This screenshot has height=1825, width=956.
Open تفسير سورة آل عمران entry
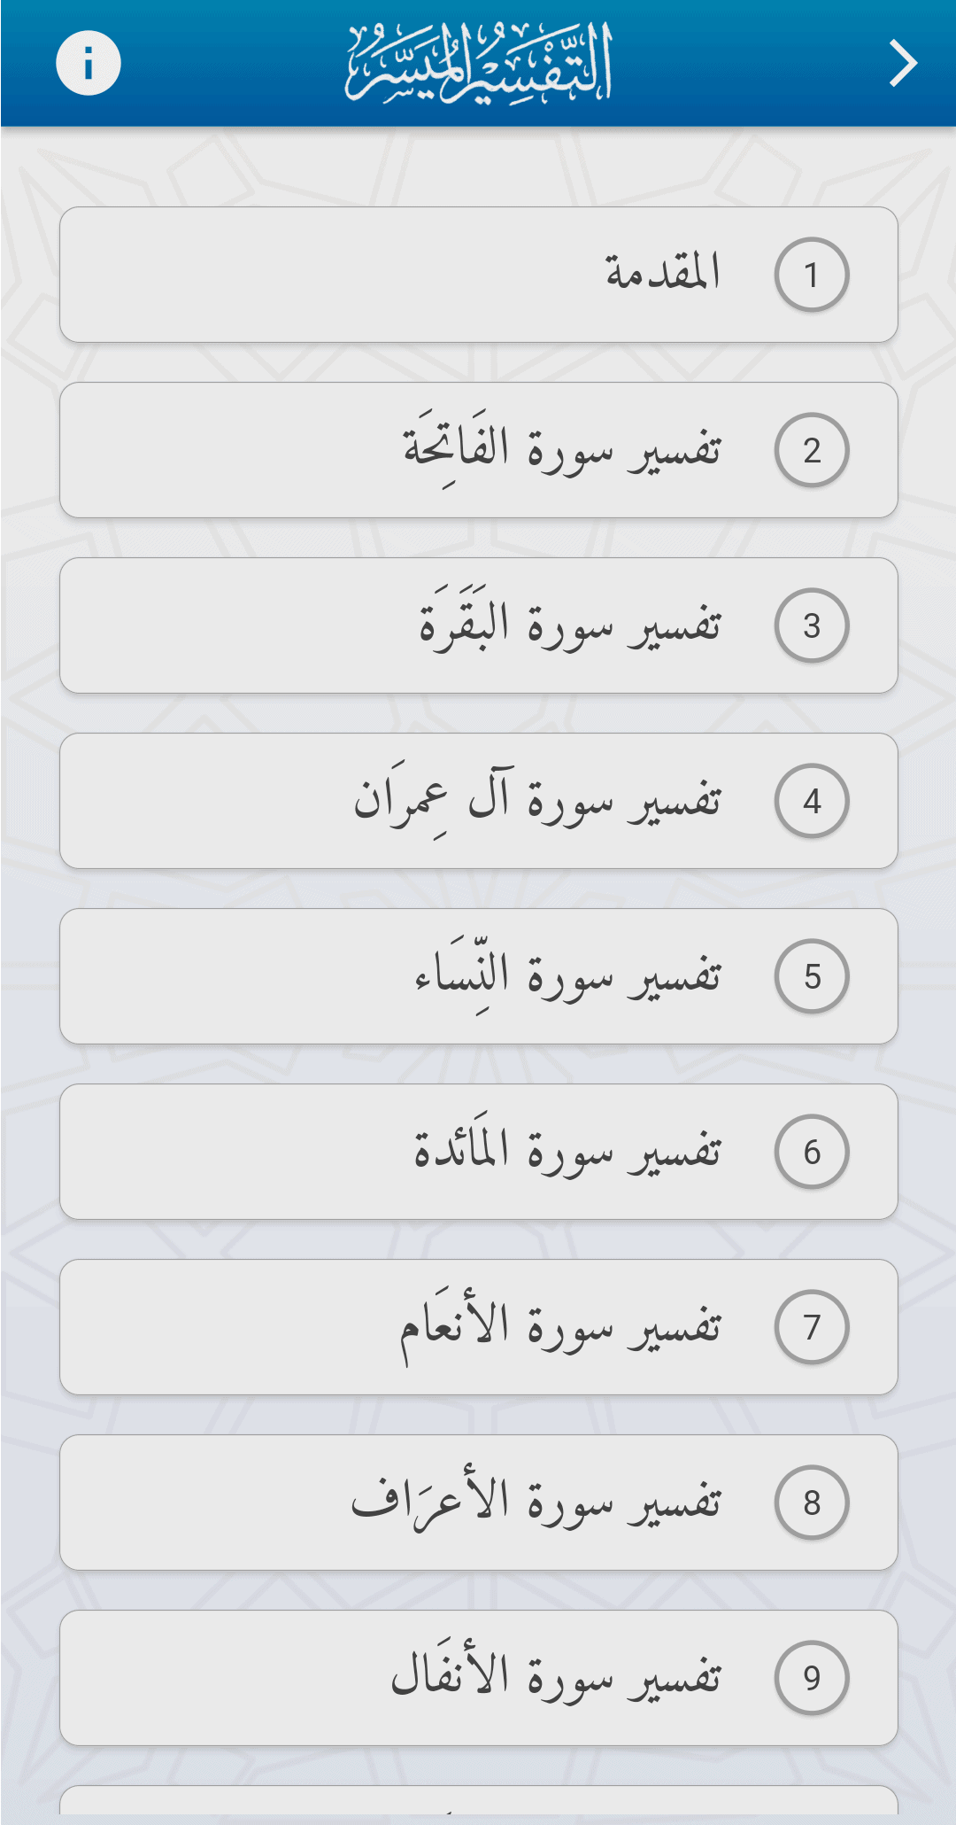(x=478, y=801)
